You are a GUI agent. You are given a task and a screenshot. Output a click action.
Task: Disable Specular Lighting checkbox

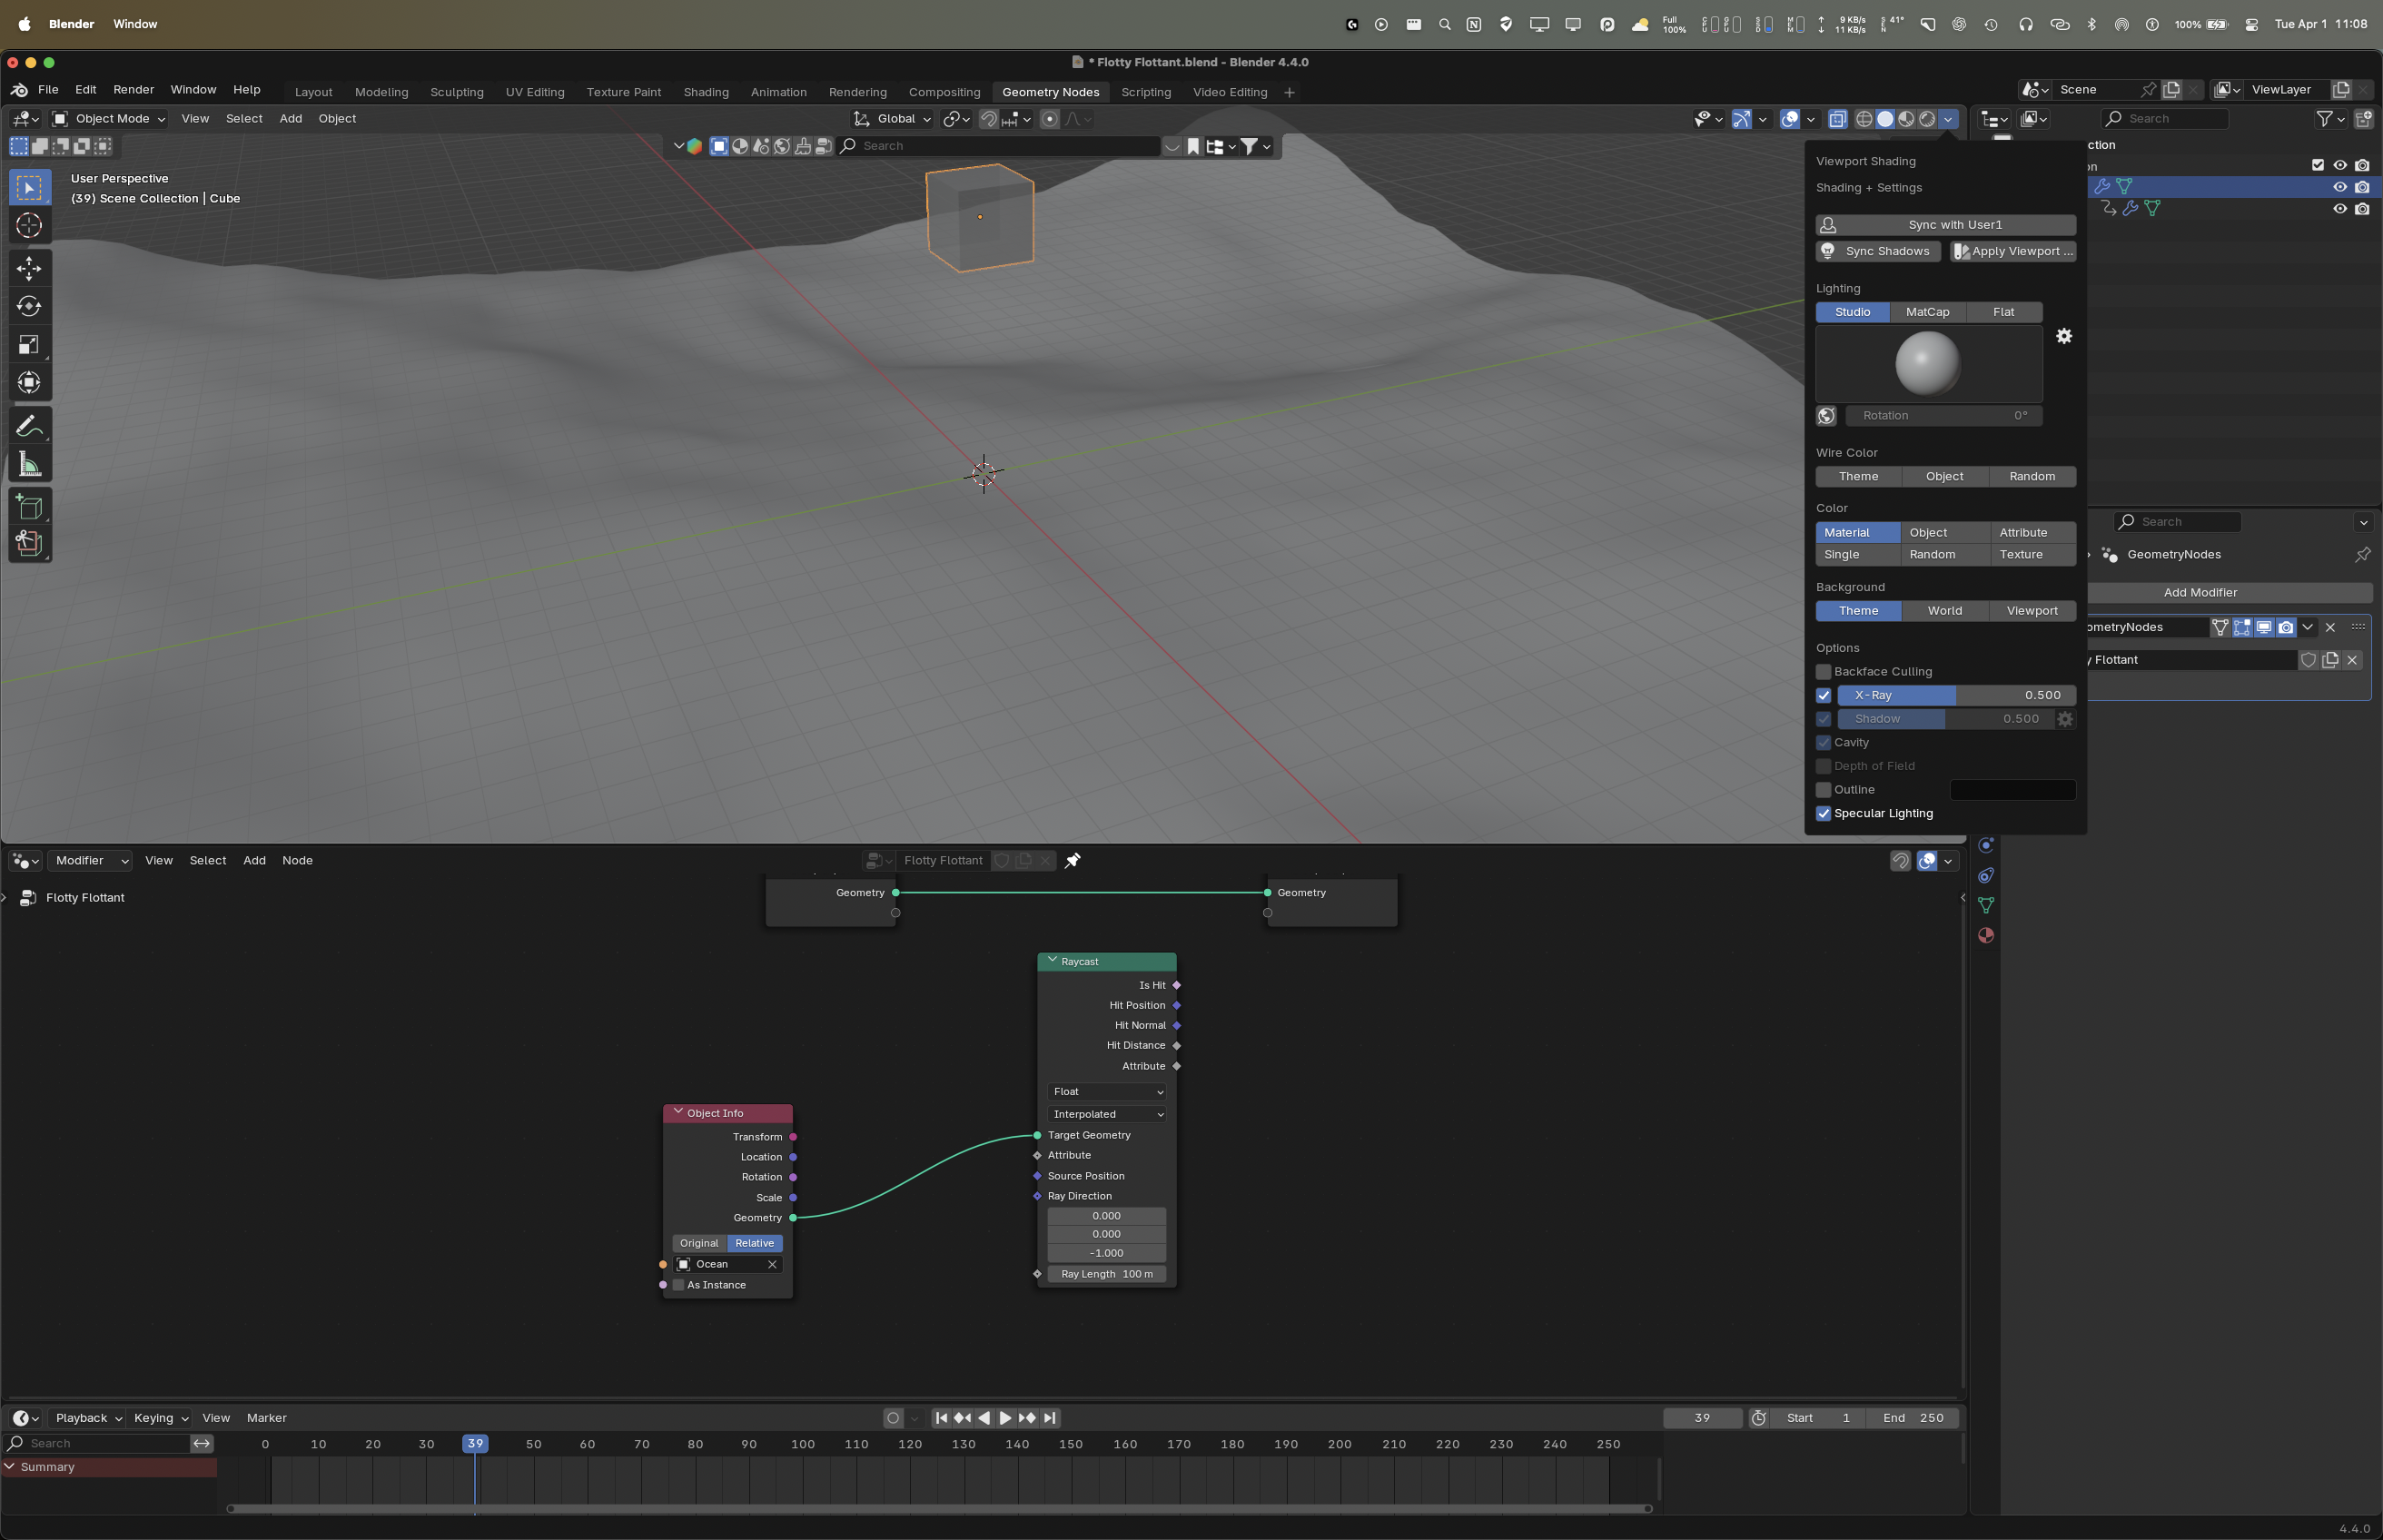tap(1823, 814)
